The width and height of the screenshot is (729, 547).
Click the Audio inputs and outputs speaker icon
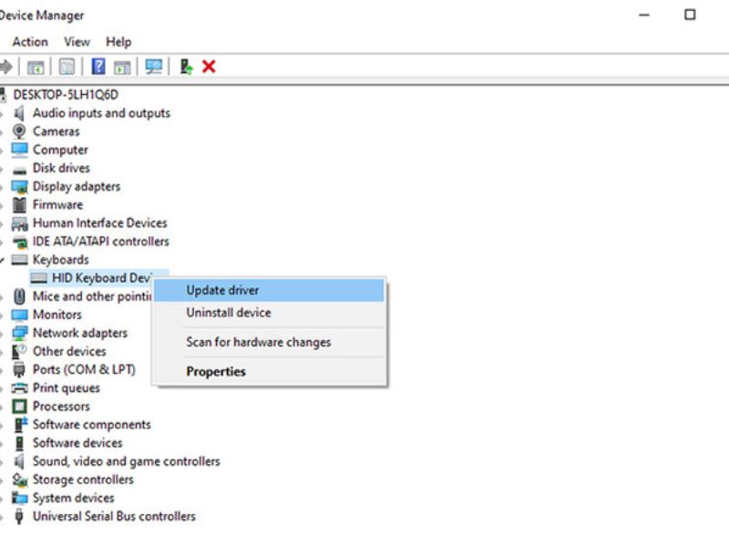coord(19,113)
